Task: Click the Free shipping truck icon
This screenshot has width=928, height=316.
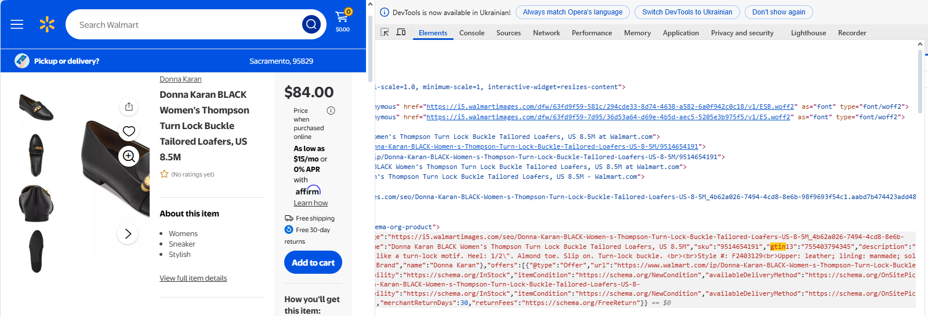Action: (x=289, y=218)
